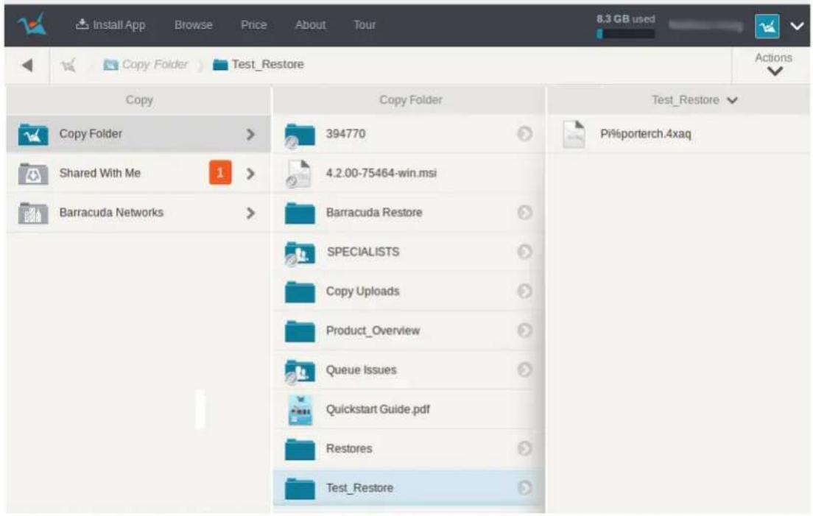813x516 pixels.
Task: Select the Barracuda Restore folder name
Action: click(x=374, y=213)
